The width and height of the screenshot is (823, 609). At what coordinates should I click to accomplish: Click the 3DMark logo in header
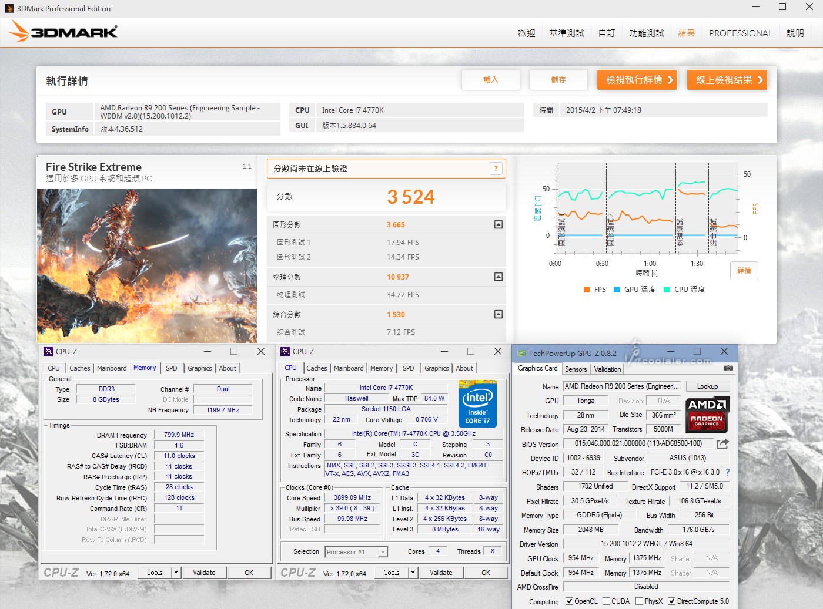tap(63, 32)
